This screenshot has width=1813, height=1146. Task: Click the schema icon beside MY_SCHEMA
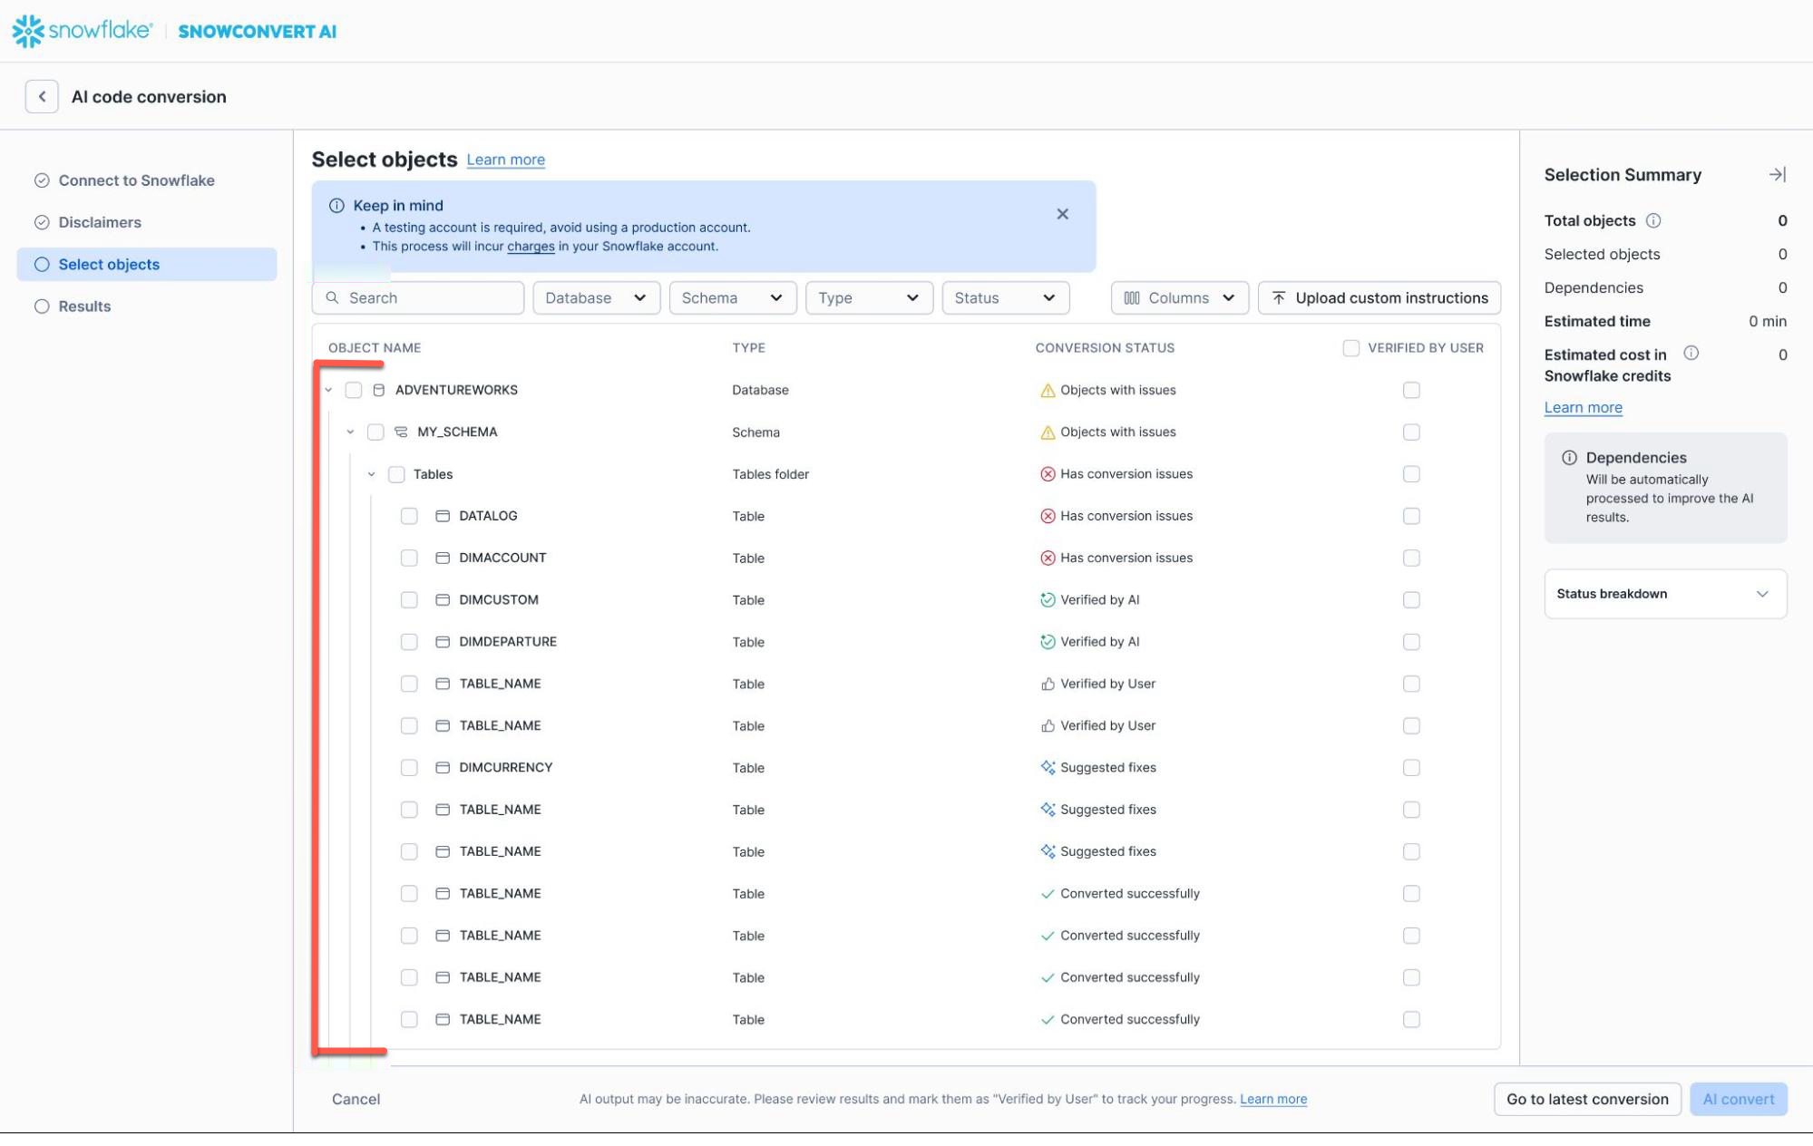pyautogui.click(x=401, y=432)
